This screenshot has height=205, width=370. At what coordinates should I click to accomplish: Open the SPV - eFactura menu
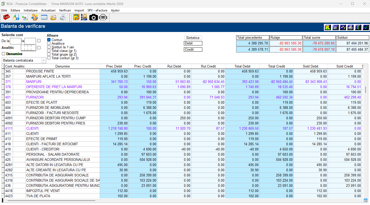(97, 10)
